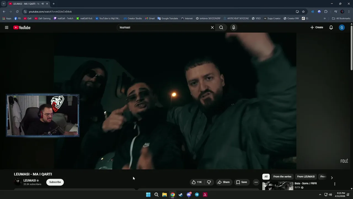The width and height of the screenshot is (353, 199).
Task: Open the Apps bookmark
Action: [x=7, y=19]
